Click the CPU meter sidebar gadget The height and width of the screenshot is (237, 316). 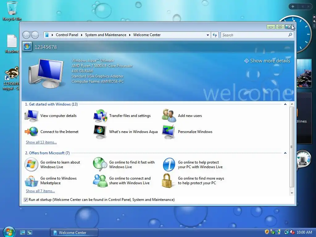[x=303, y=159]
